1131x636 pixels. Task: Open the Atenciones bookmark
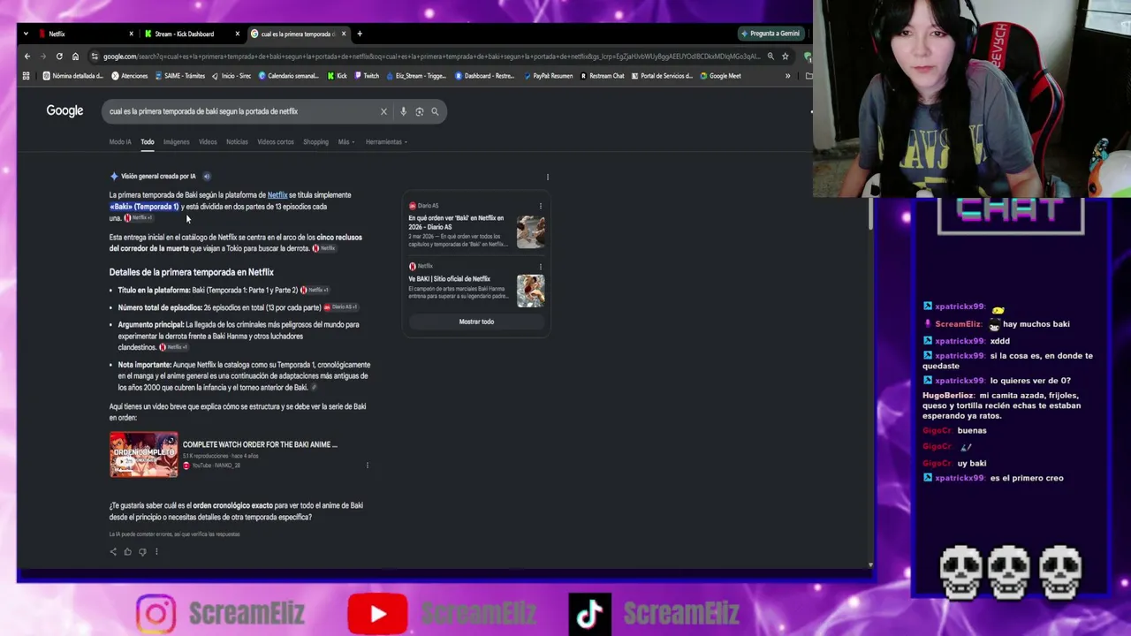(129, 76)
